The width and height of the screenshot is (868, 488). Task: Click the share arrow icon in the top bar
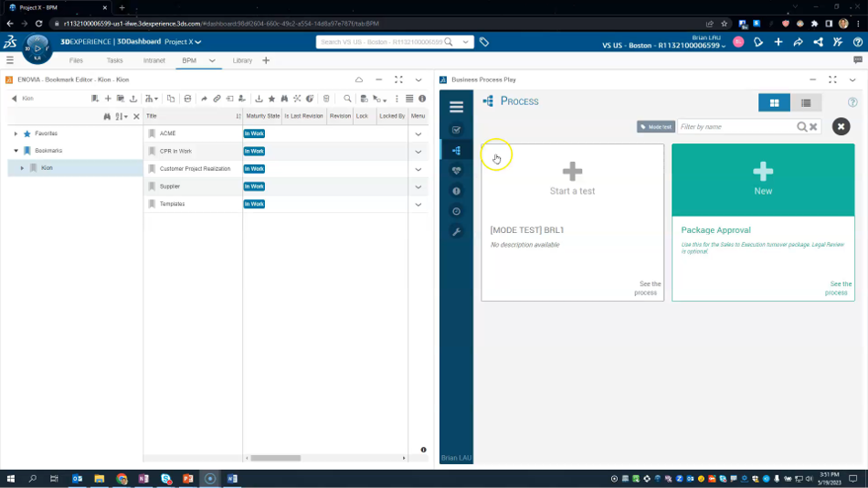pos(799,42)
